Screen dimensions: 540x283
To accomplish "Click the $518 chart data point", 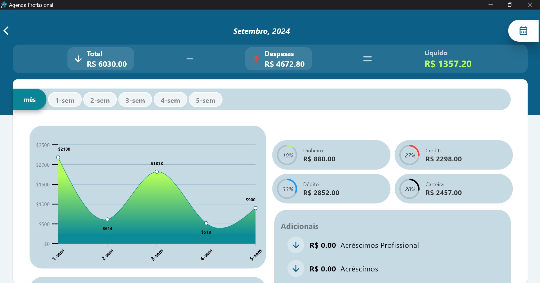I will (206, 223).
